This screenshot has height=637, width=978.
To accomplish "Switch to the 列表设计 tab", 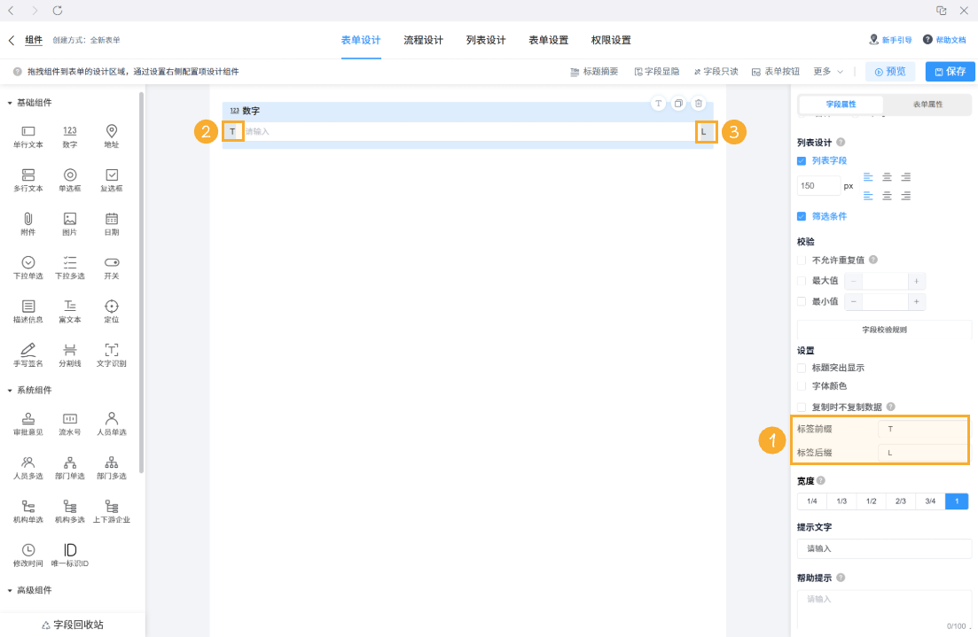I will 486,40.
